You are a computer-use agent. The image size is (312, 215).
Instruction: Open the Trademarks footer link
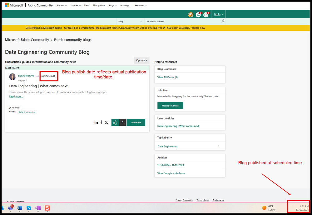point(218,200)
